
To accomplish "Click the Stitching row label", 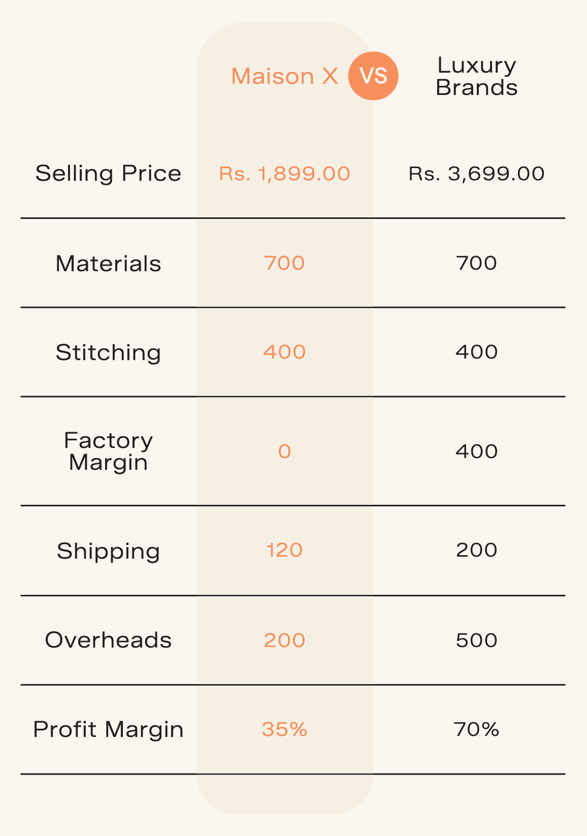I will click(108, 352).
